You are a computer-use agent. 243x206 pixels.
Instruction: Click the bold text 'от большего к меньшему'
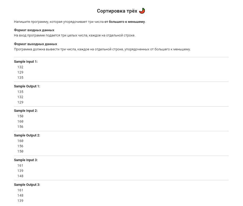pos(125,22)
